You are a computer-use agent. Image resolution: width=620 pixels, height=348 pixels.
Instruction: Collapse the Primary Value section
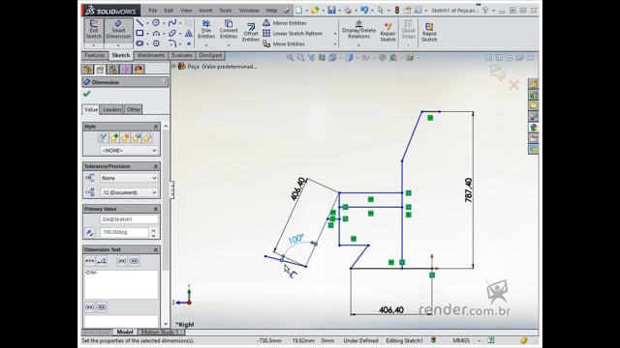pos(156,209)
